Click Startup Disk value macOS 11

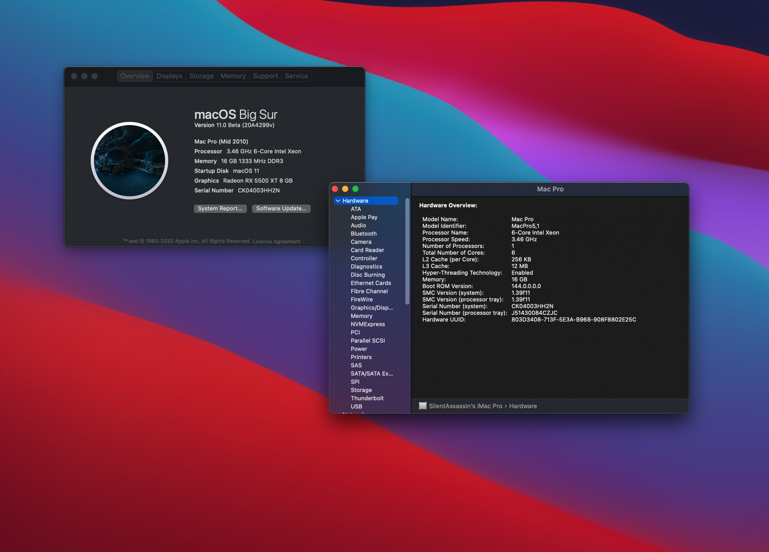click(x=246, y=171)
